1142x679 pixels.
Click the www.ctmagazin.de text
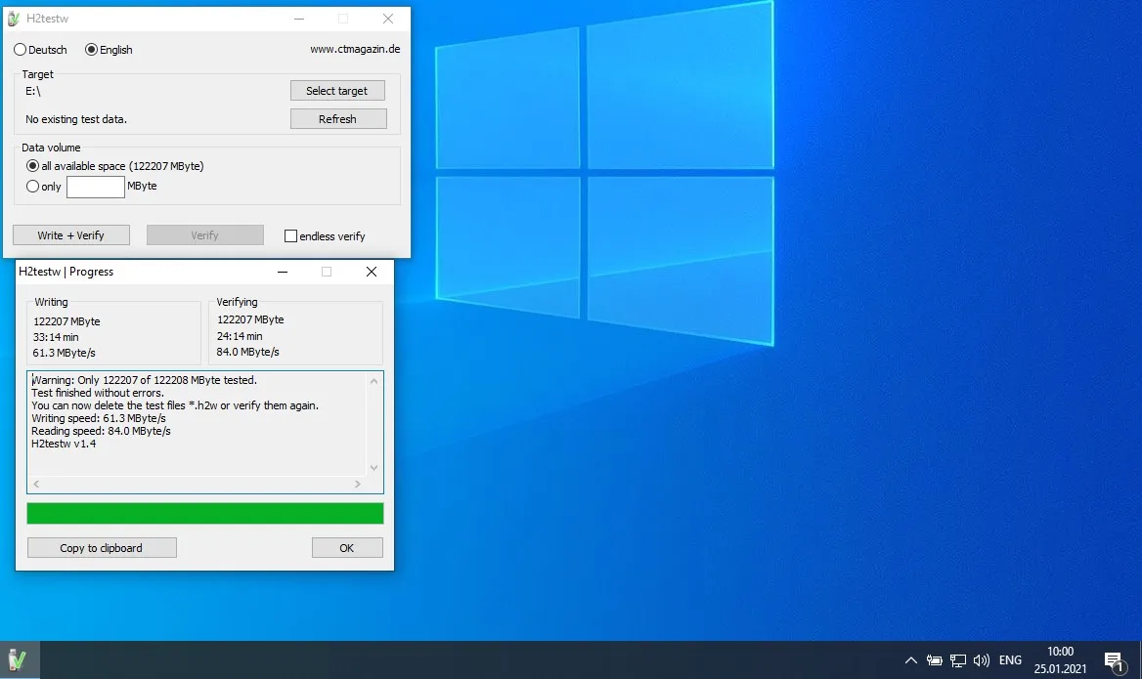click(x=356, y=49)
